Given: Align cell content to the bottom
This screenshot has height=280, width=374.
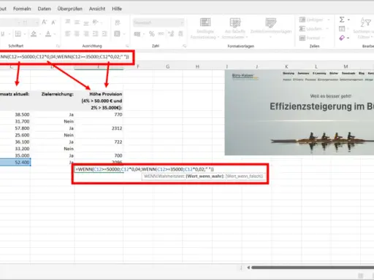Looking at the screenshot, I should tap(86, 23).
